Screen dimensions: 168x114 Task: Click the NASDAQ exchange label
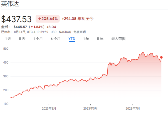pos(65,32)
